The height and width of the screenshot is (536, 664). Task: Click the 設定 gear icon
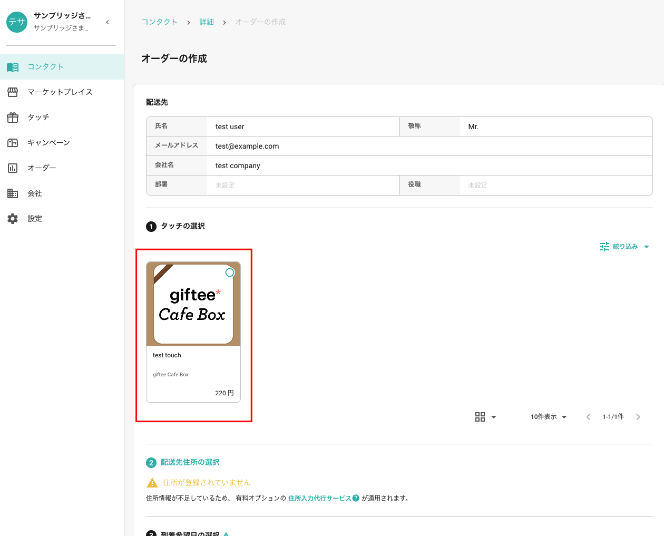point(13,219)
